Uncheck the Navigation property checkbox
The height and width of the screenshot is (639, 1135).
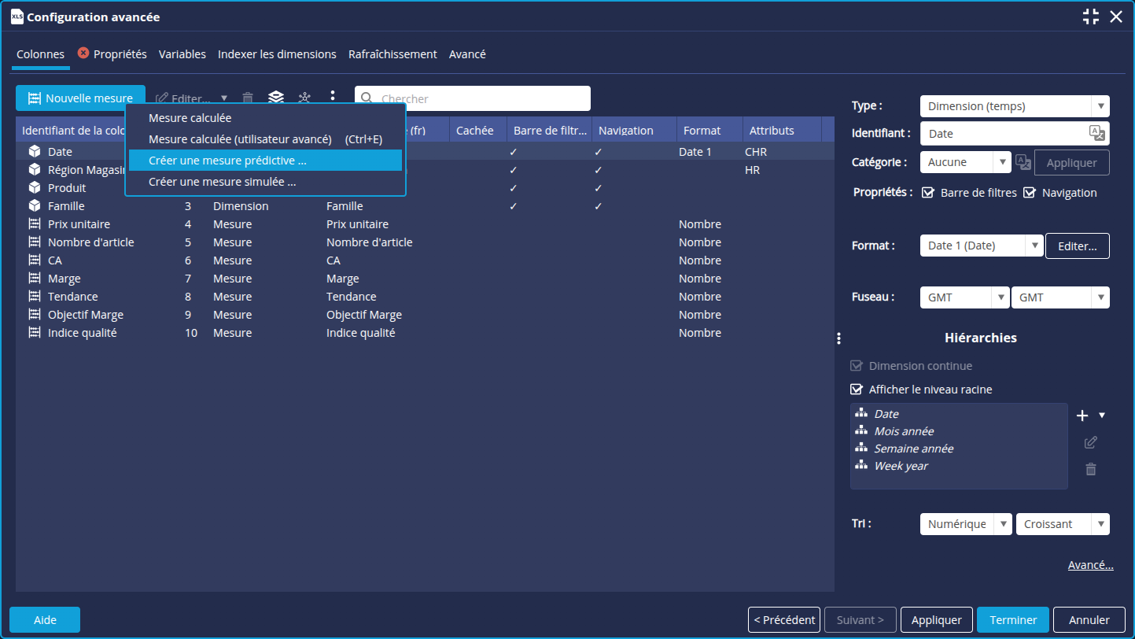[x=1030, y=193]
